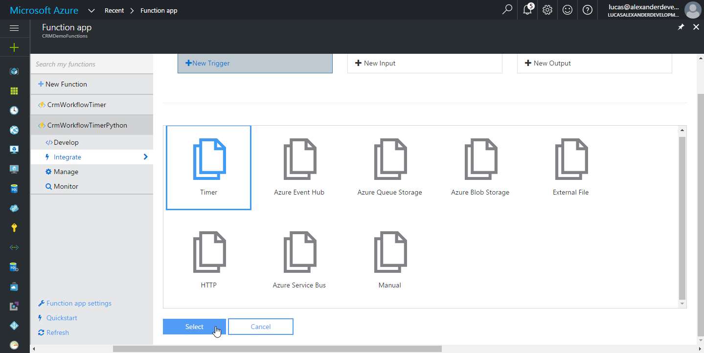This screenshot has height=353, width=704.
Task: Open the help question mark icon
Action: tap(588, 10)
